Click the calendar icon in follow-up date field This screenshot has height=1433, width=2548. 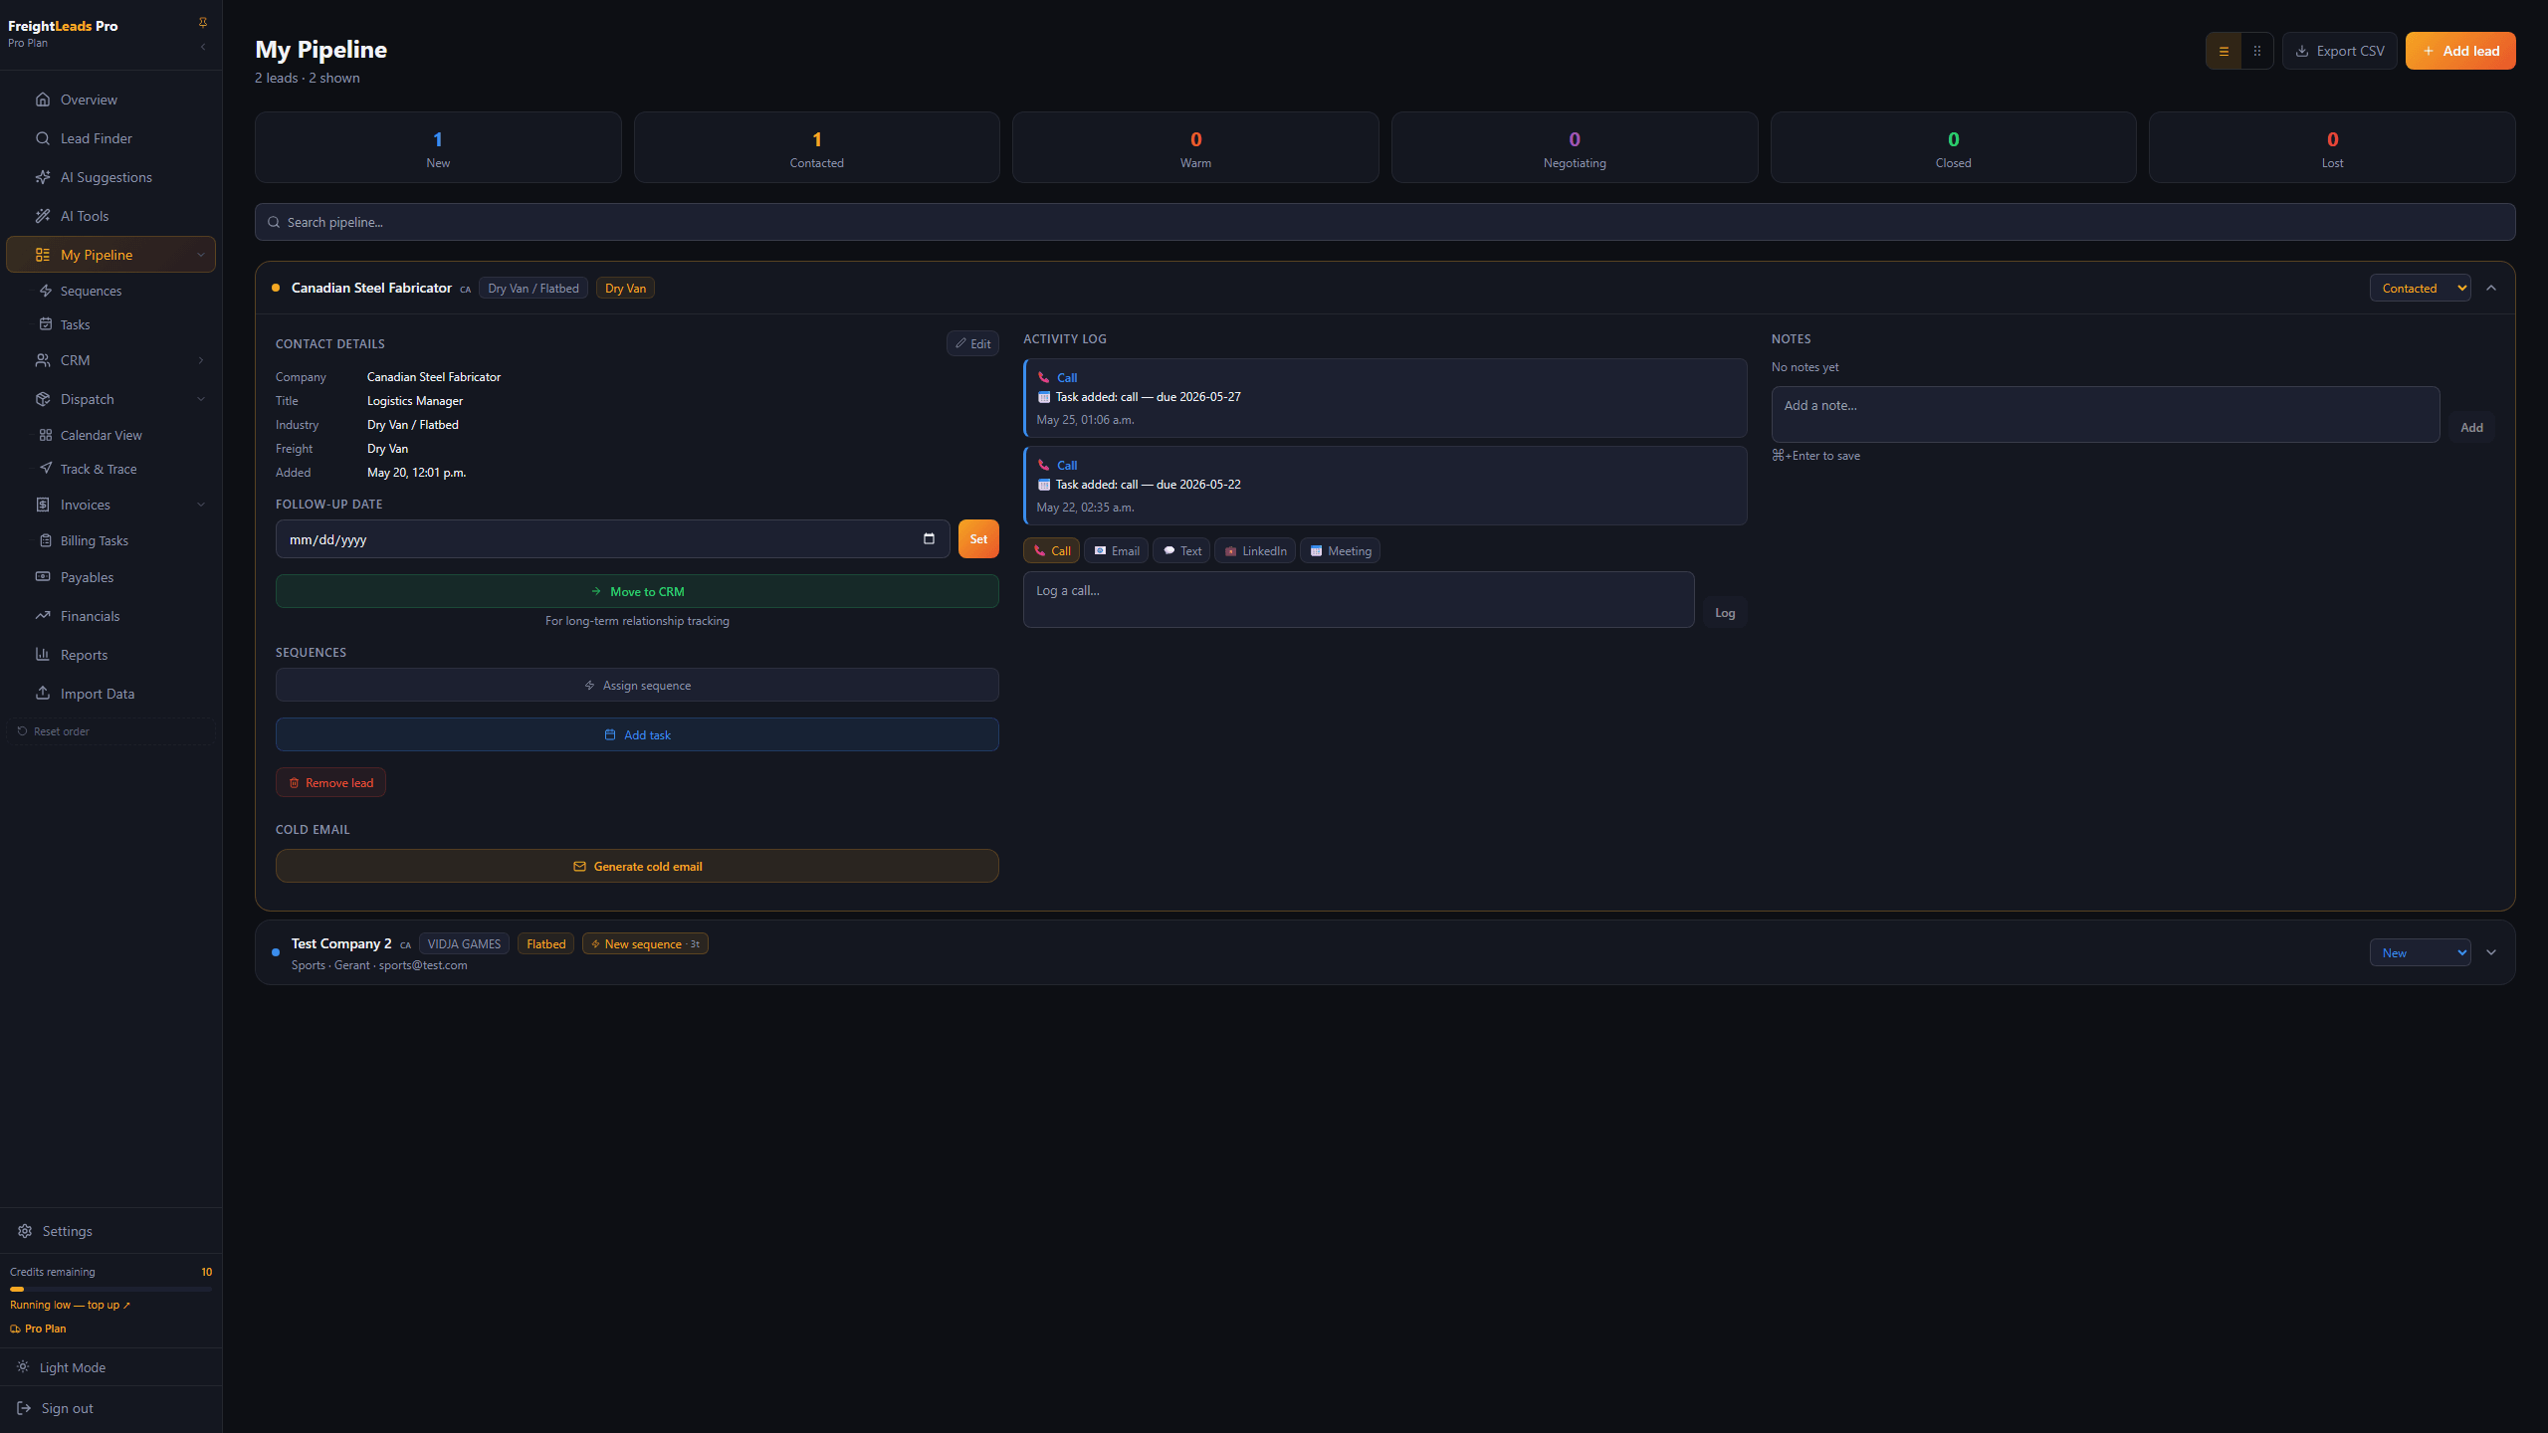(929, 538)
